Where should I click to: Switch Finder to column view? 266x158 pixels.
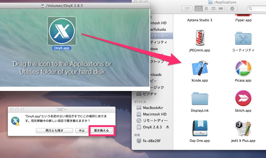213,8
